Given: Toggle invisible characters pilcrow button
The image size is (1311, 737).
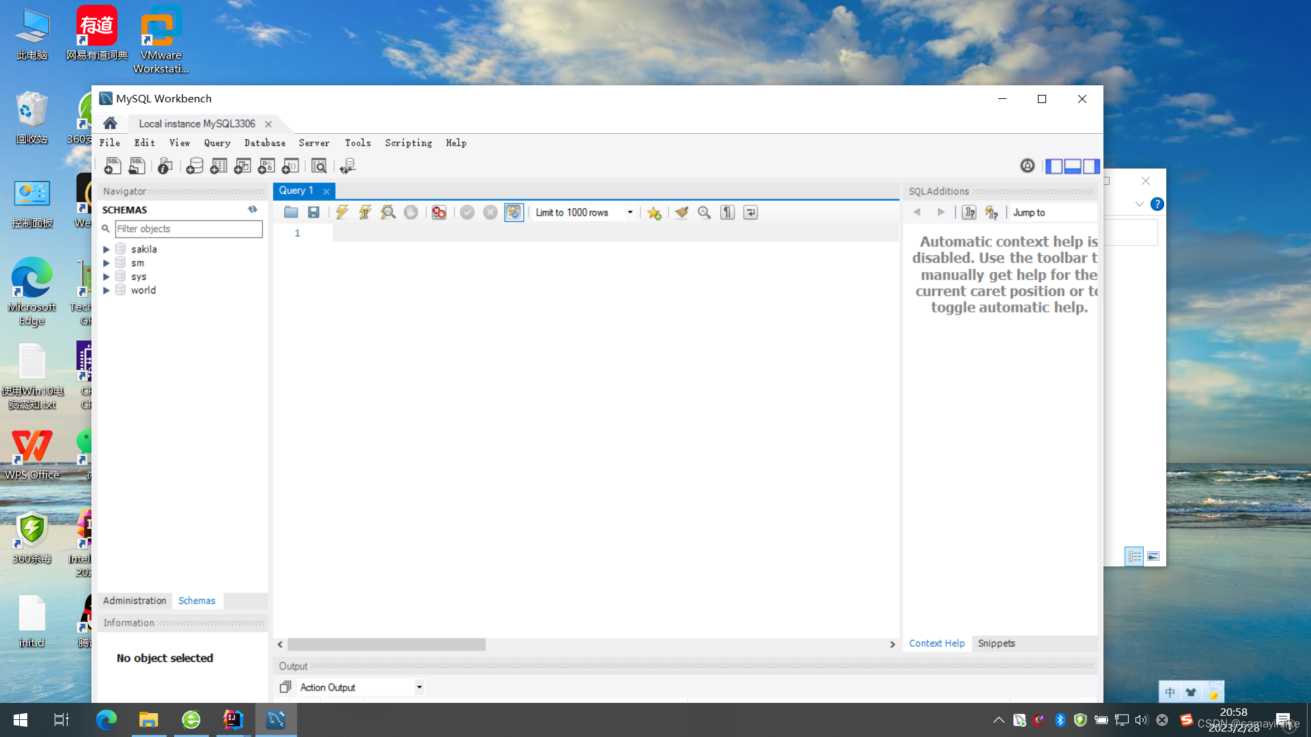Looking at the screenshot, I should (x=727, y=212).
